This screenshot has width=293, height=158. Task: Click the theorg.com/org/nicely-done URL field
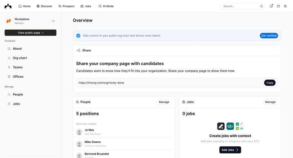pyautogui.click(x=177, y=83)
